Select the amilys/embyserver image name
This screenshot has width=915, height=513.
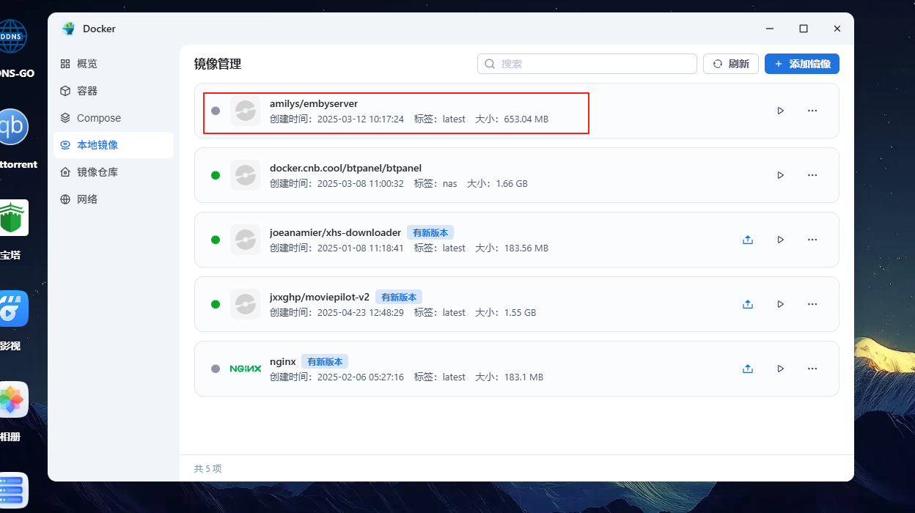tap(314, 103)
